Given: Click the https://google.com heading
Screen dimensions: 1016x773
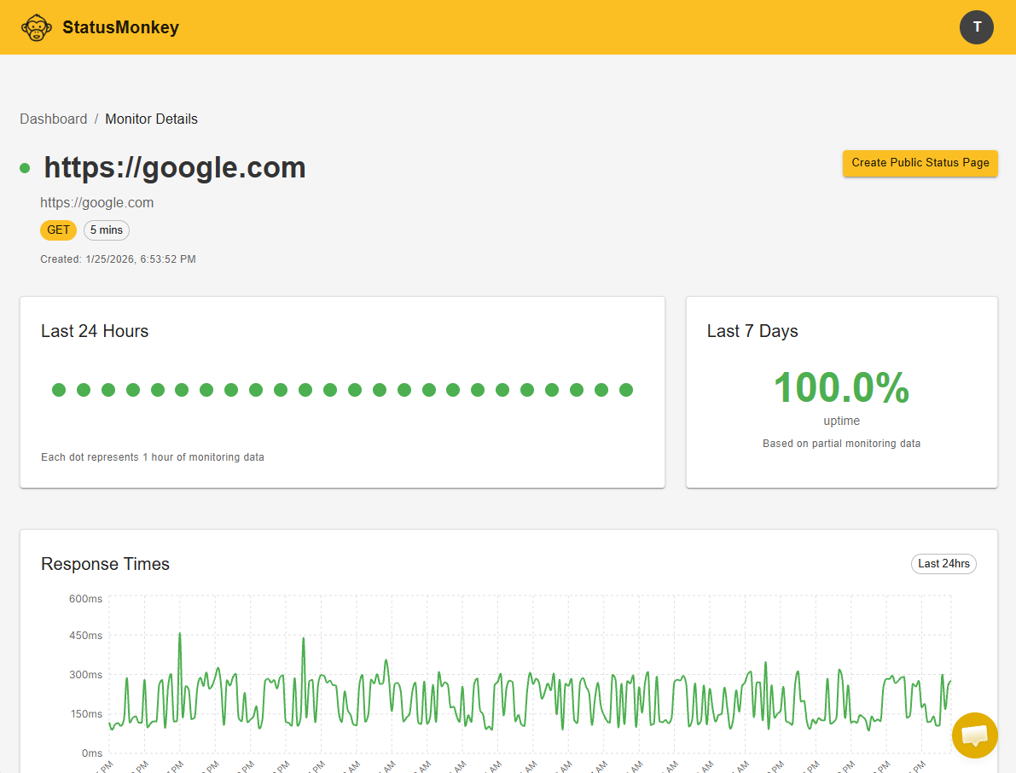Looking at the screenshot, I should 175,168.
